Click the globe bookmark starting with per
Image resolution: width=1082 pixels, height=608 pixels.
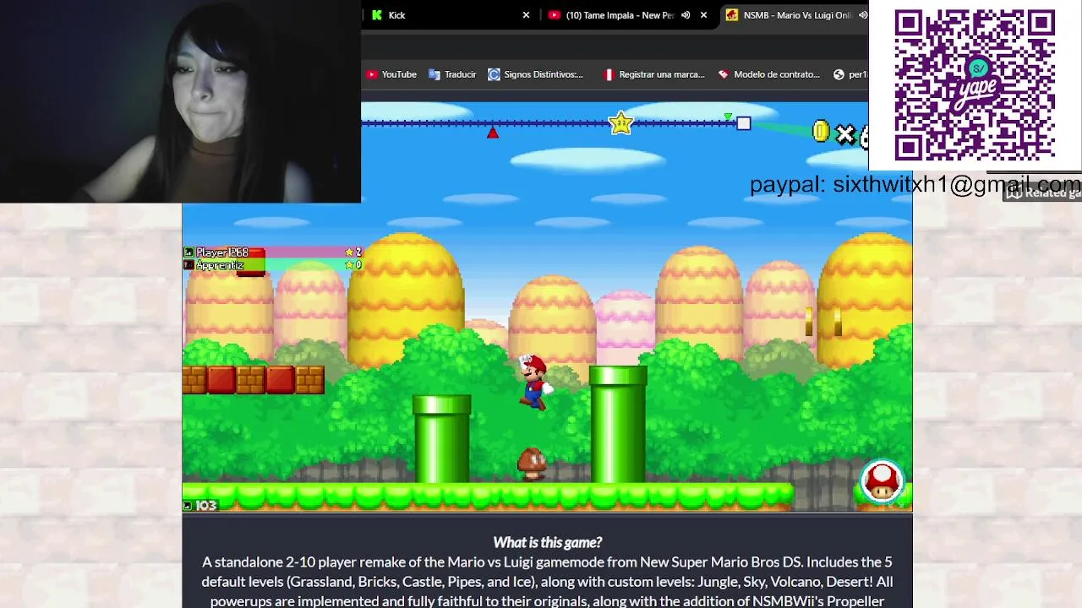[x=850, y=74]
